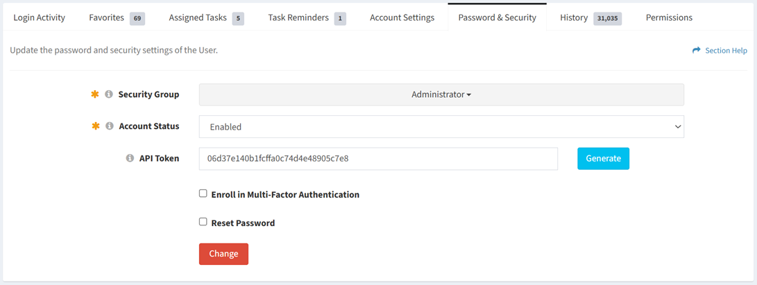Click the Account Status dropdown chevron
Viewport: 757px width, 285px height.
click(677, 127)
